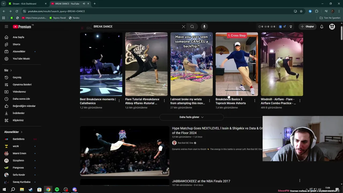Viewport: 343px width, 193px height.
Task: Open Mami Emen channel subscription
Action: coord(20,153)
